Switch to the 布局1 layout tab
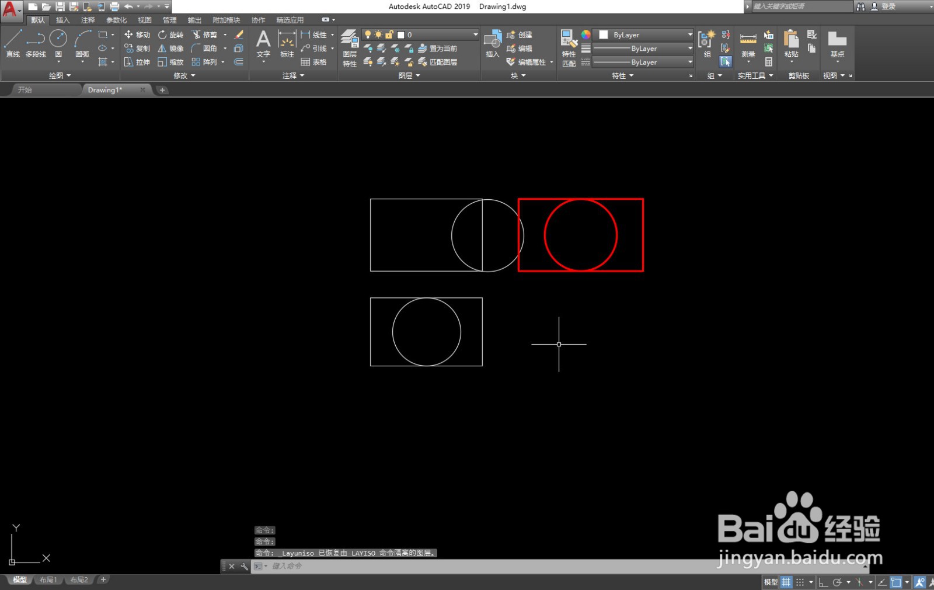The height and width of the screenshot is (590, 934). click(x=48, y=580)
